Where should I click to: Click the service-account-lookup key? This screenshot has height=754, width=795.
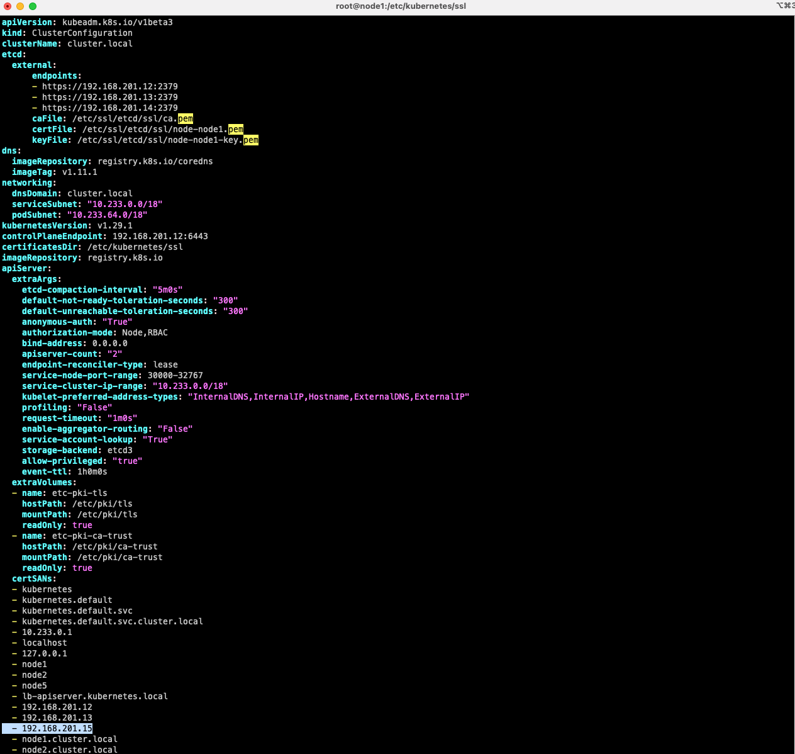(x=77, y=439)
